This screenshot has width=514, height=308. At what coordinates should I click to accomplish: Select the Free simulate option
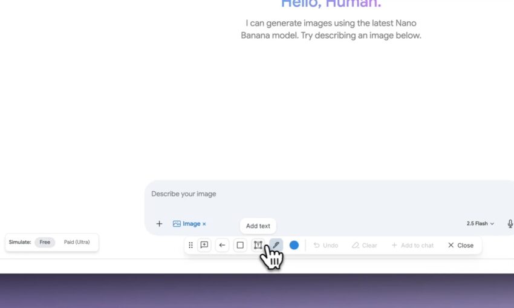coord(45,242)
